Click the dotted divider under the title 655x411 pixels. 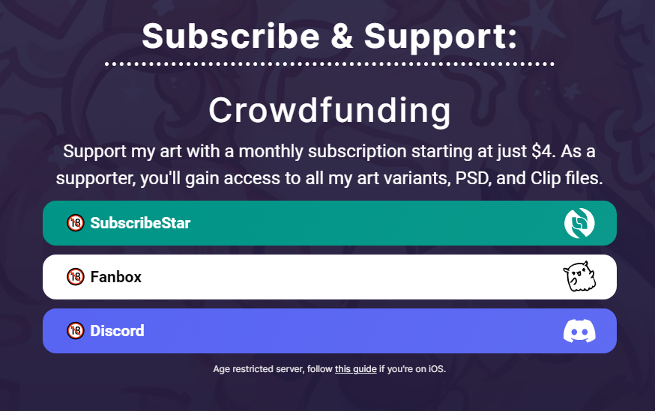pyautogui.click(x=330, y=64)
